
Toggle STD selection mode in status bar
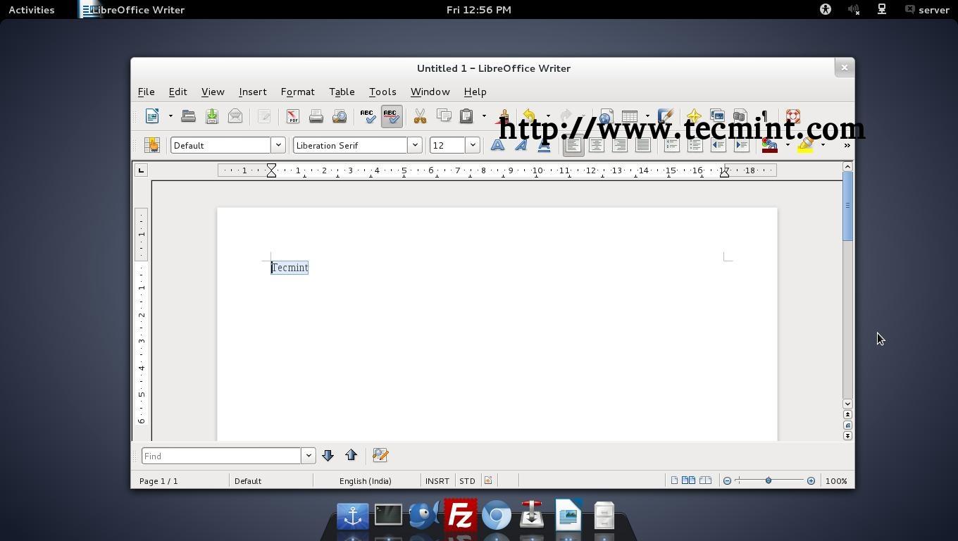[x=467, y=481]
